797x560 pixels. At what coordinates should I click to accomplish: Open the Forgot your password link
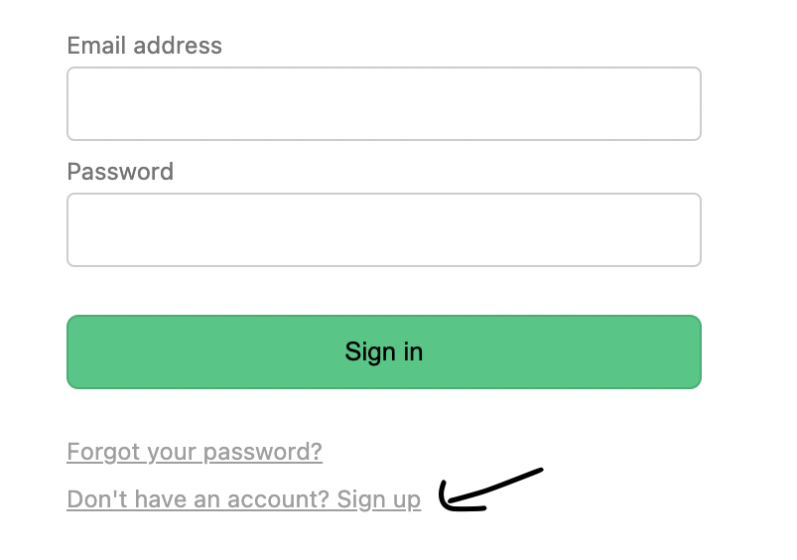click(x=195, y=452)
